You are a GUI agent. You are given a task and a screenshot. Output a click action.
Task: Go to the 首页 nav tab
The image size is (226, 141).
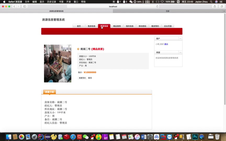click(x=79, y=26)
